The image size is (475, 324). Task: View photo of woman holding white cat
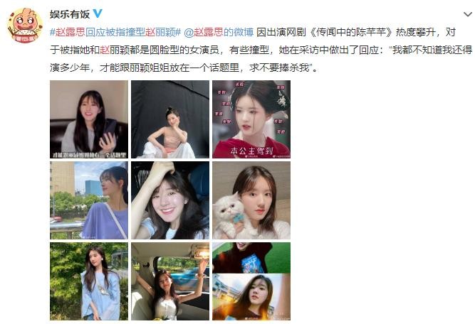coord(251,200)
